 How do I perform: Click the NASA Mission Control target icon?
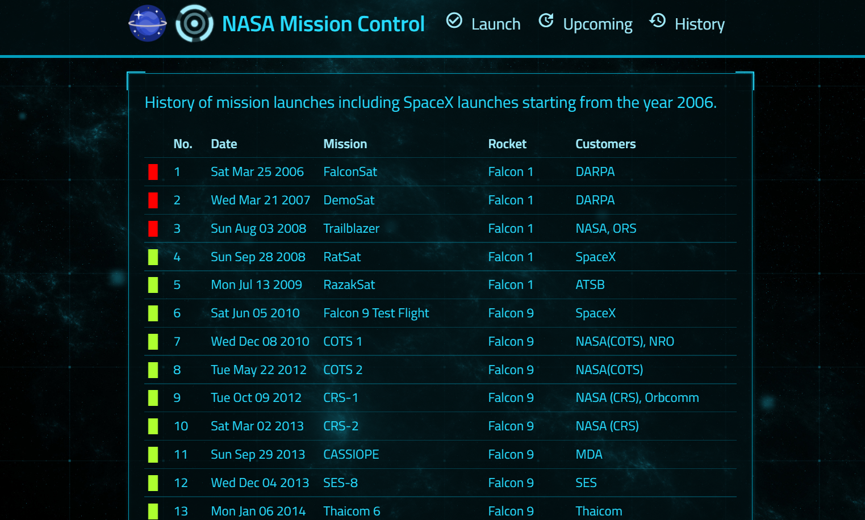click(x=194, y=23)
